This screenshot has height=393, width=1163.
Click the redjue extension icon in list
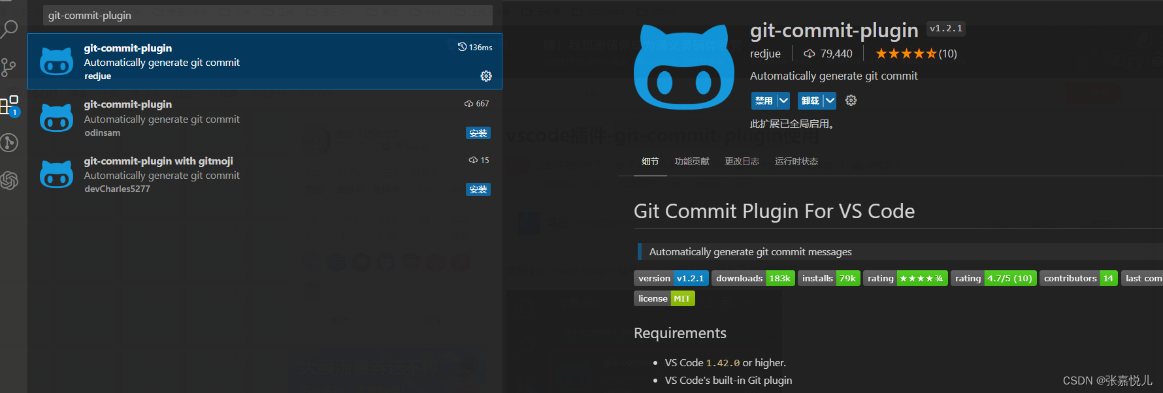tap(56, 61)
